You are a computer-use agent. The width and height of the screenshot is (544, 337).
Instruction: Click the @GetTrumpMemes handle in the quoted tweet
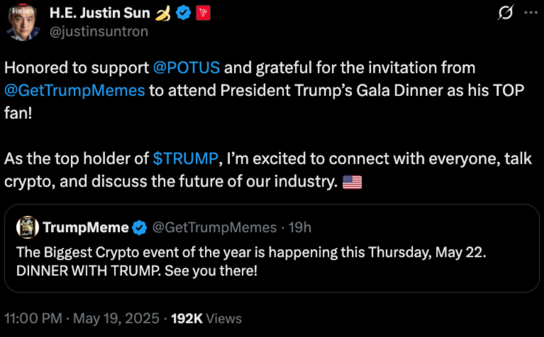[x=214, y=227]
